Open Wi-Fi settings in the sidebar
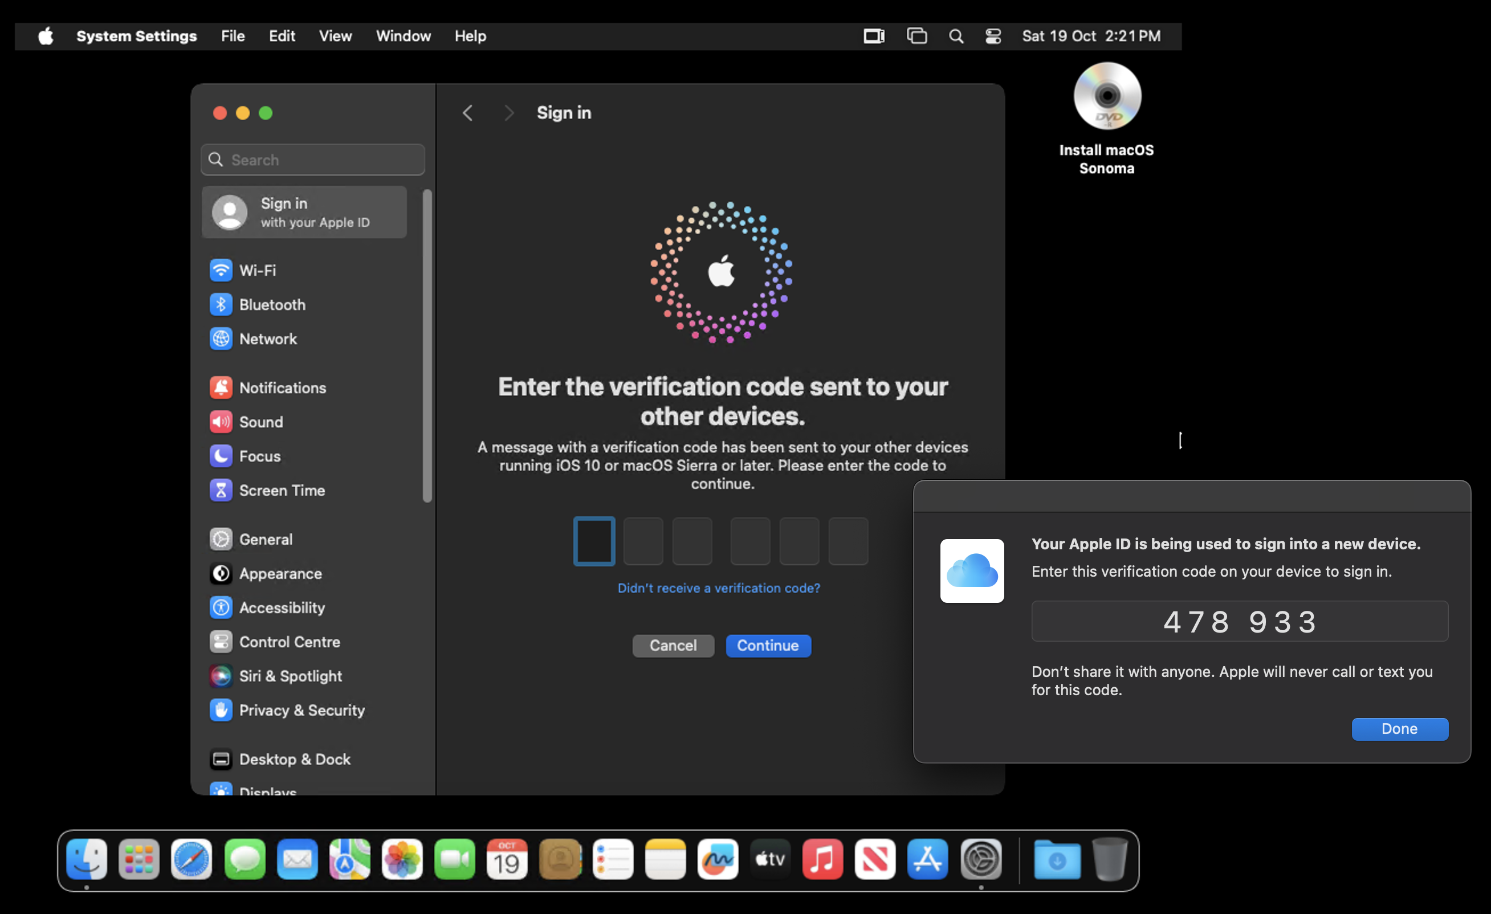This screenshot has height=914, width=1491. tap(256, 271)
